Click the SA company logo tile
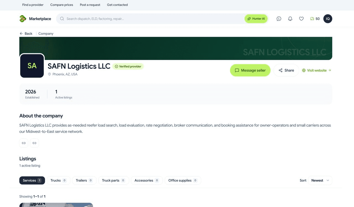This screenshot has height=207, width=354. (32, 66)
